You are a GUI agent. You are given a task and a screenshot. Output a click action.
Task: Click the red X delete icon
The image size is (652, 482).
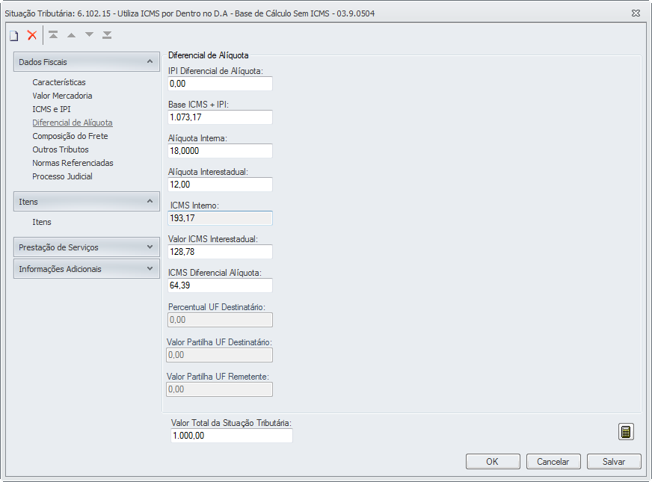pyautogui.click(x=32, y=35)
